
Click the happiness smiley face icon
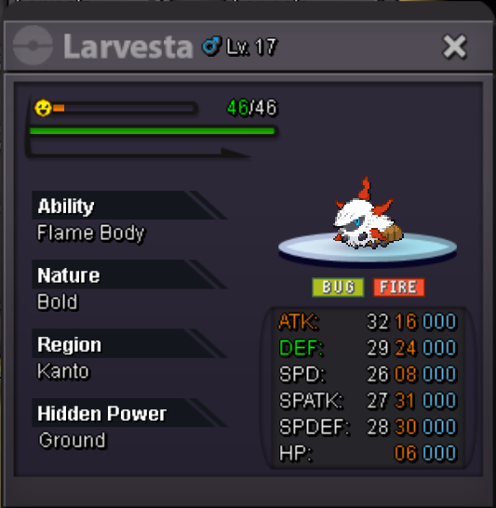43,108
